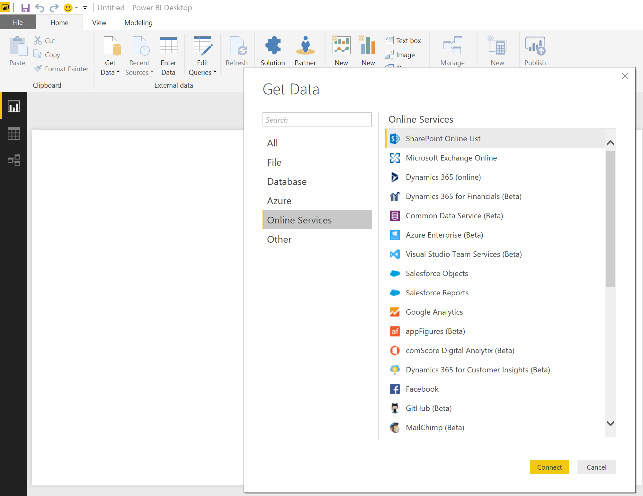This screenshot has height=496, width=643.
Task: Click the Cancel button
Action: click(596, 467)
